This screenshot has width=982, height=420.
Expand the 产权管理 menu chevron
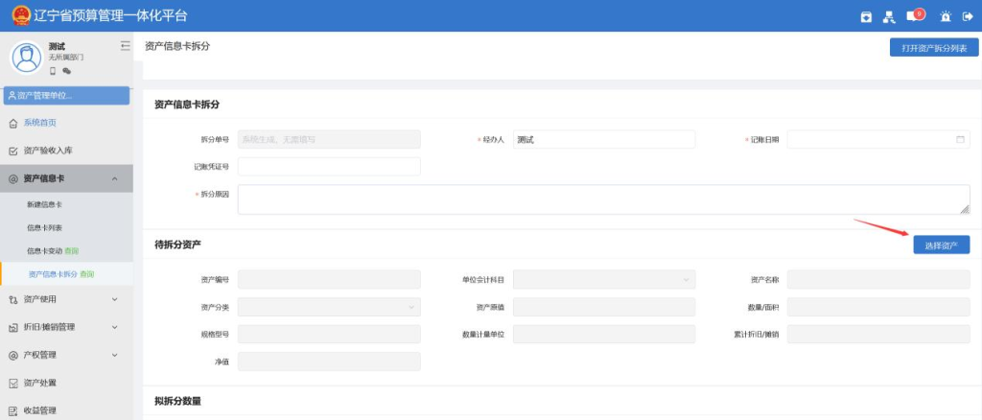(115, 355)
